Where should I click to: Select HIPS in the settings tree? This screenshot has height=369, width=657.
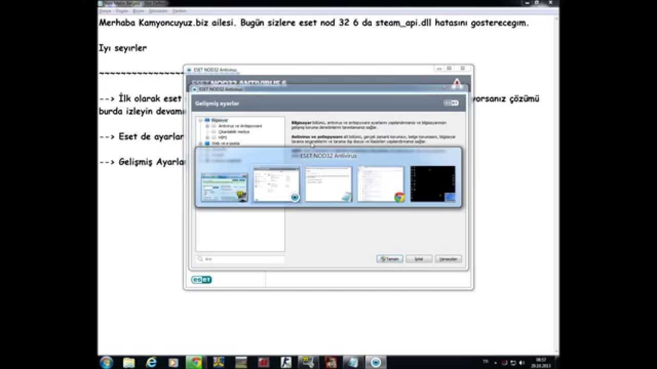tap(222, 137)
